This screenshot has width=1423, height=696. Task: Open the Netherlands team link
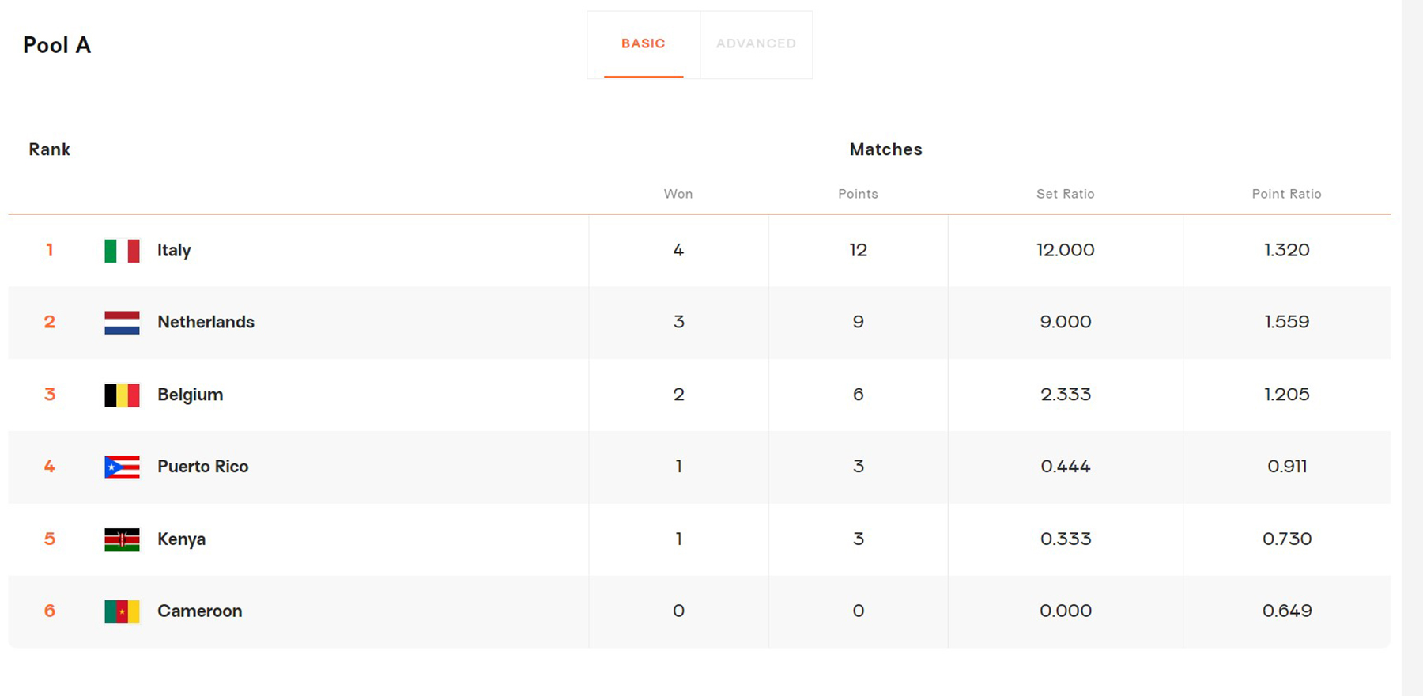coord(206,322)
